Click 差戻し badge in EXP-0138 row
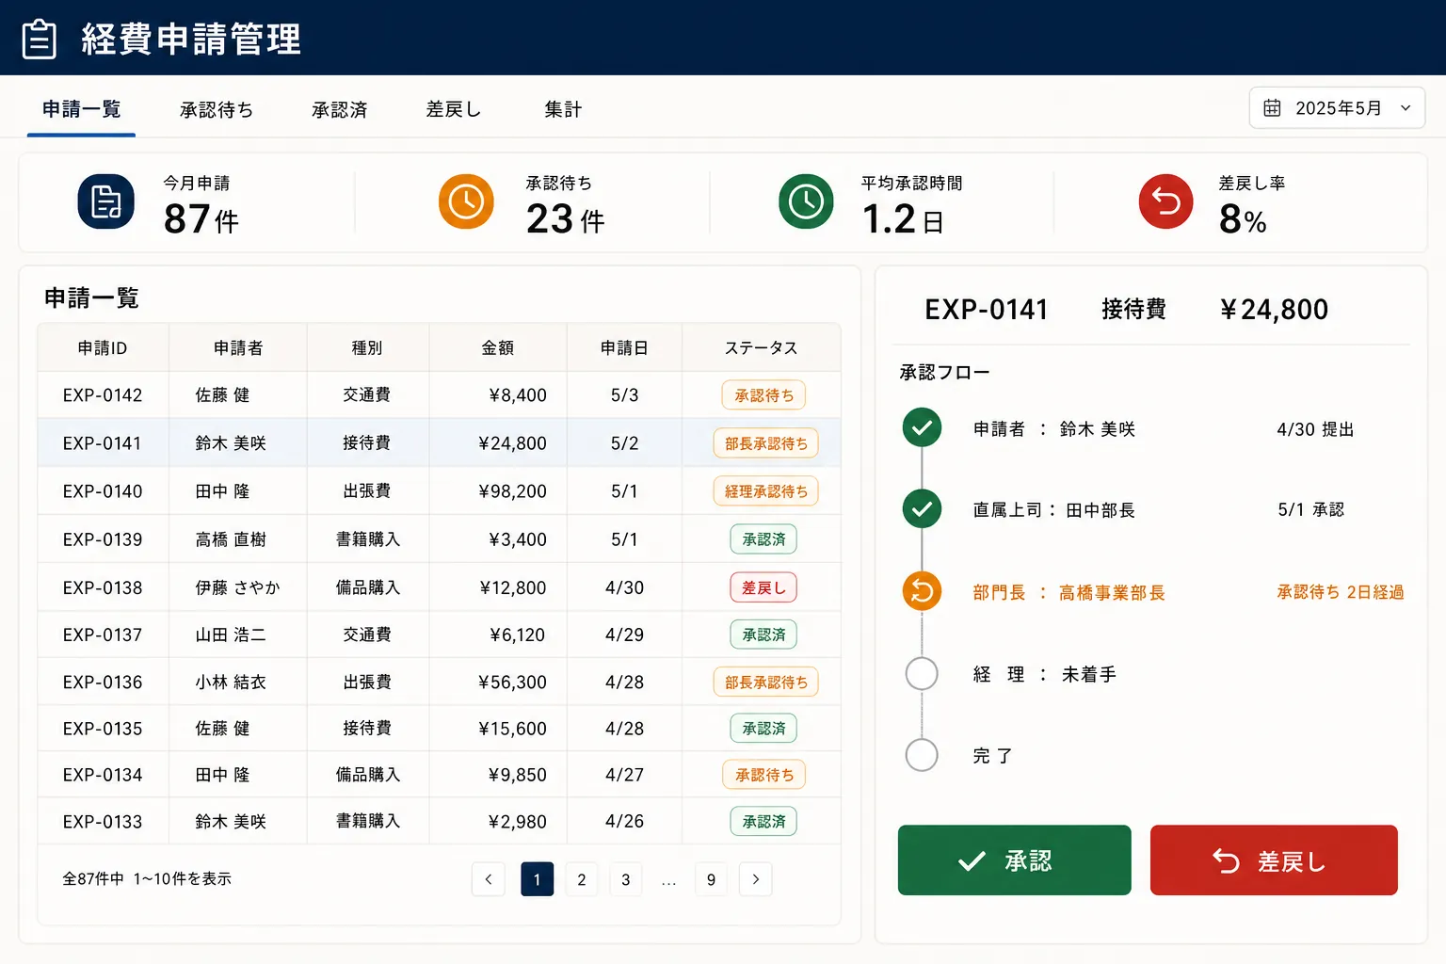Screen dimensions: 1446x964 tap(763, 587)
